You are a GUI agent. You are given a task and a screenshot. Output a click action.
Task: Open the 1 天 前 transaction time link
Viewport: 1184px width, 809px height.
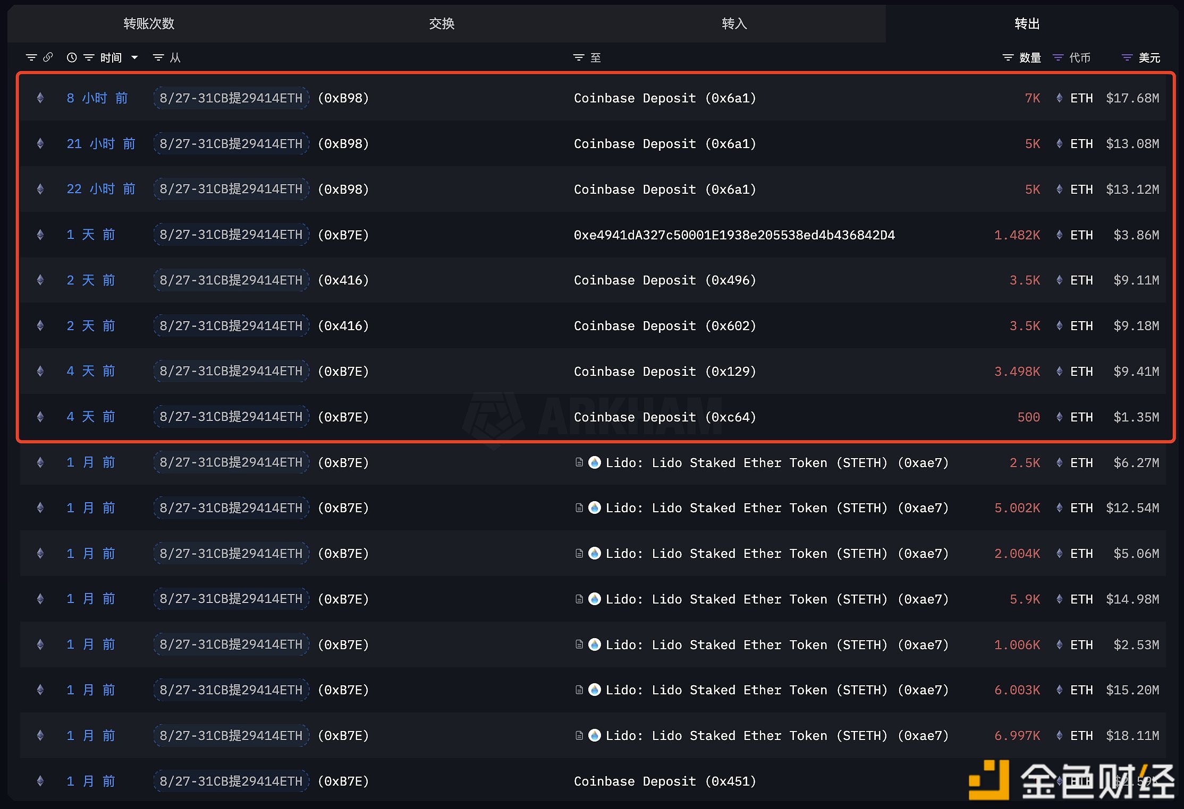pos(91,235)
